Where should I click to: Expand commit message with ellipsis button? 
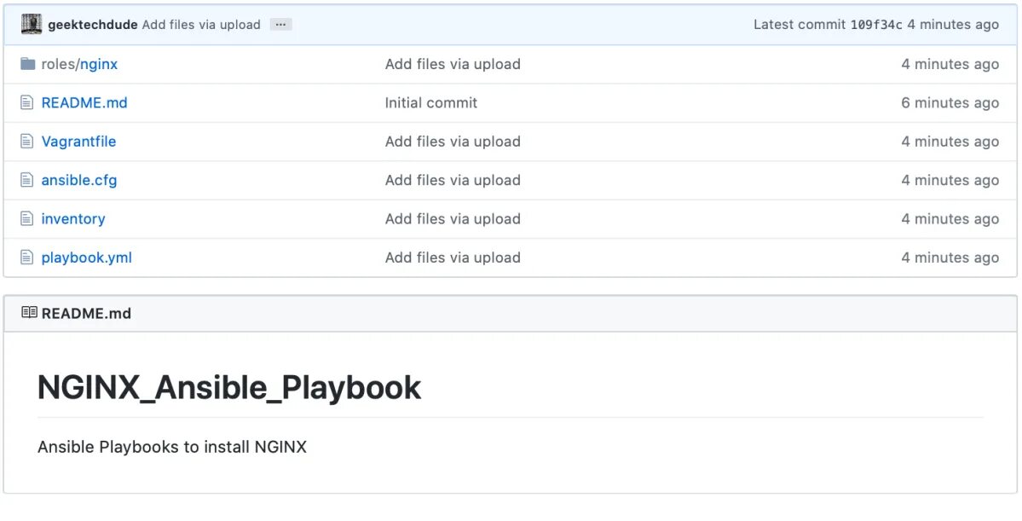(x=281, y=24)
